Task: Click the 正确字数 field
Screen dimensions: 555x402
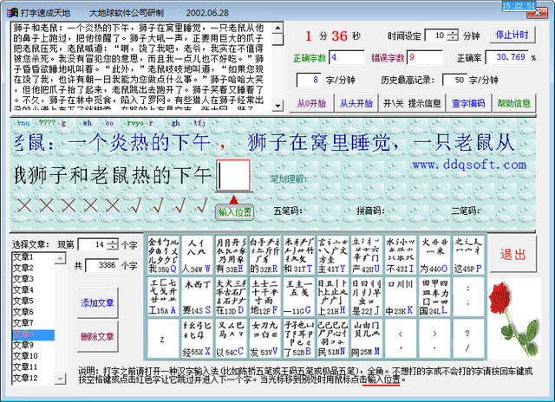Action: pyautogui.click(x=347, y=57)
